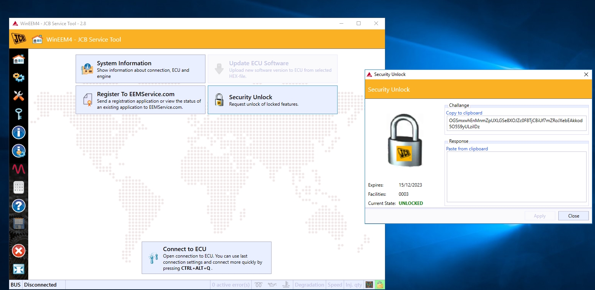Image resolution: width=595 pixels, height=290 pixels.
Task: Select the Degradation status bar field
Action: [x=309, y=284]
